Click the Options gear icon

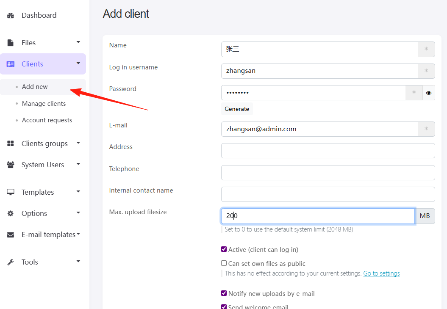coord(11,213)
